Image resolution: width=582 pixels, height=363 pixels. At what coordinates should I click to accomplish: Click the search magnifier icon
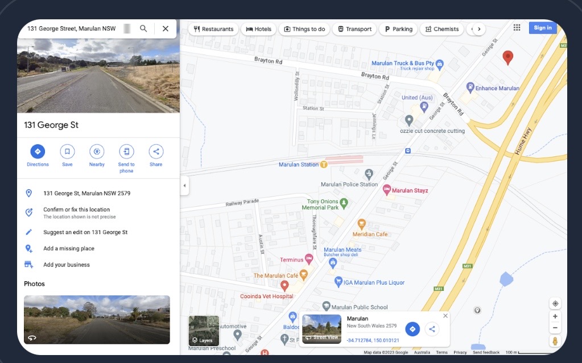coord(143,28)
